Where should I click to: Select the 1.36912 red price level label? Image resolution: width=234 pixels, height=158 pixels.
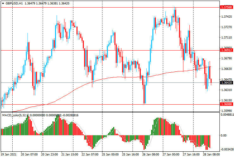point(226,50)
